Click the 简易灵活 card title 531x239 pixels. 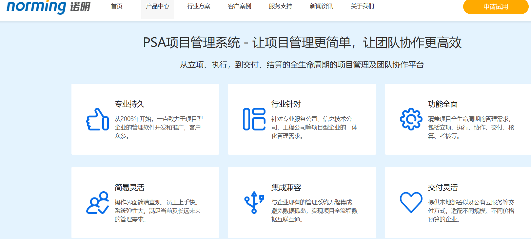129,188
